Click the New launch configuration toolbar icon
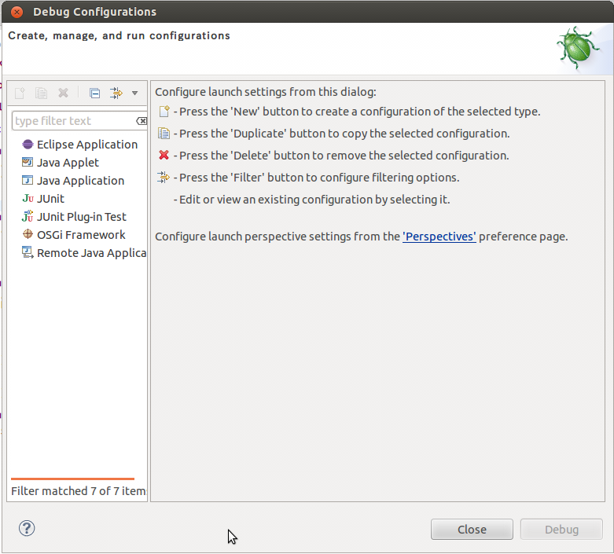This screenshot has height=554, width=614. (20, 94)
